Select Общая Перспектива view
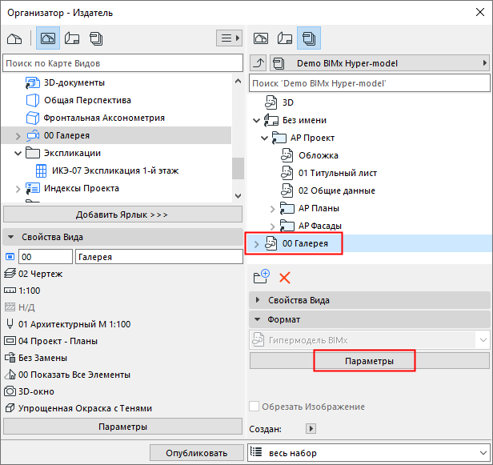 pos(87,100)
